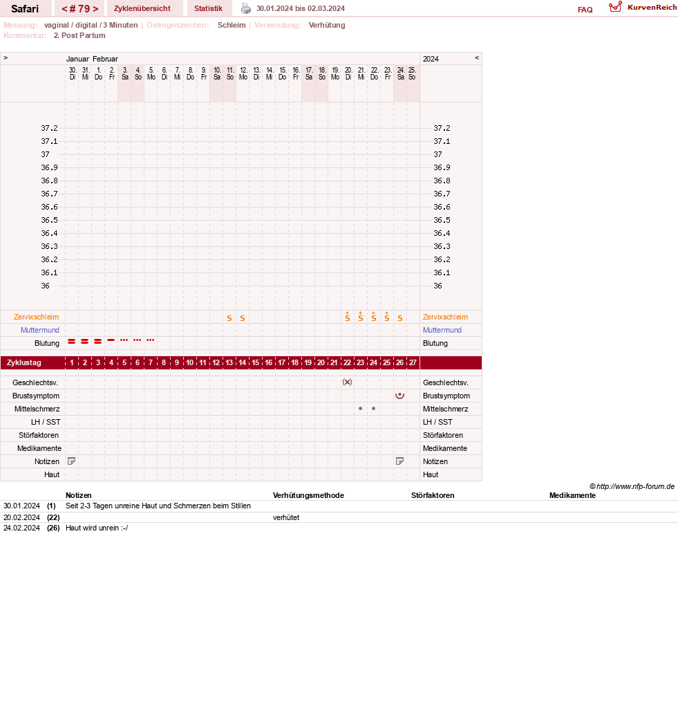Click the bleeding marker on cycle day 4
This screenshot has height=702, width=678.
click(x=111, y=340)
